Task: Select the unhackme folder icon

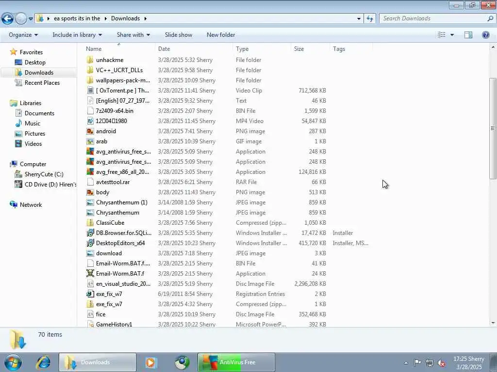Action: pos(90,60)
